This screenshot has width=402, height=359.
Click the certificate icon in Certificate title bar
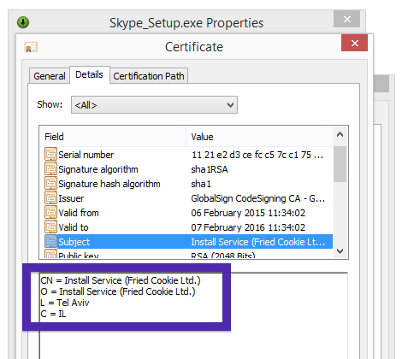31,47
